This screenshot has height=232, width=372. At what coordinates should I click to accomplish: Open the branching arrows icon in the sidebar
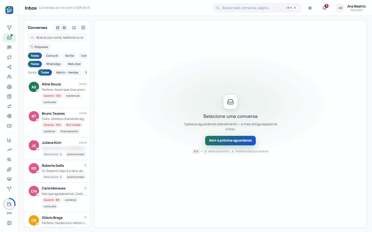click(9, 189)
